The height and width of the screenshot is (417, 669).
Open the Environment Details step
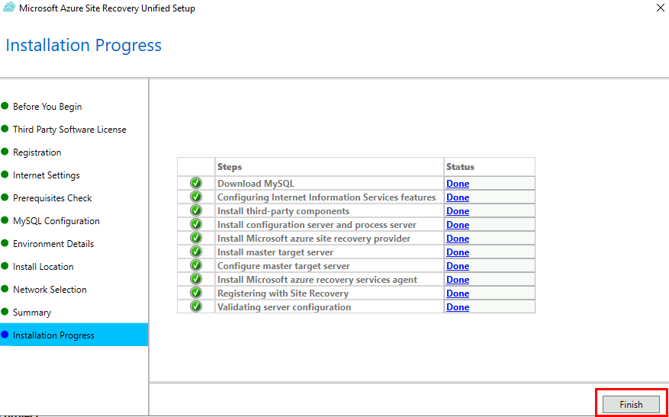53,244
